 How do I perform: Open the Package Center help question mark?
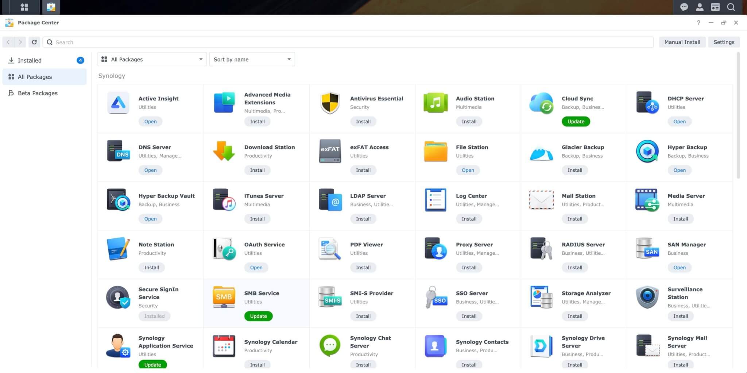pyautogui.click(x=698, y=23)
